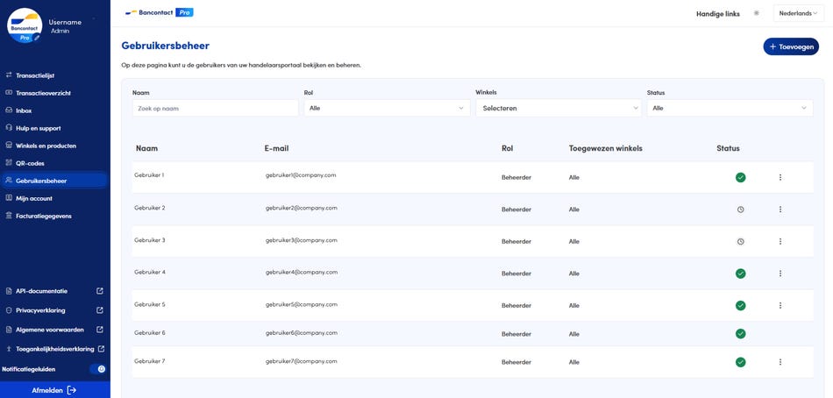Toggle the Notificatiegeluiden switch
The width and height of the screenshot is (833, 398).
point(97,369)
